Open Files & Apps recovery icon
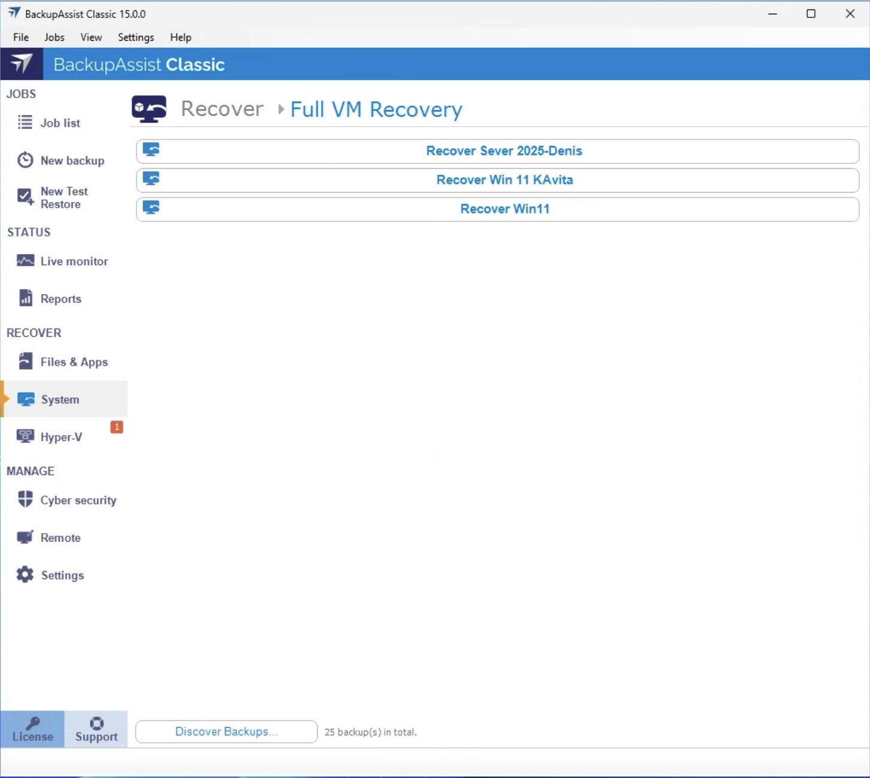Screen dimensions: 870x778 [x=25, y=361]
